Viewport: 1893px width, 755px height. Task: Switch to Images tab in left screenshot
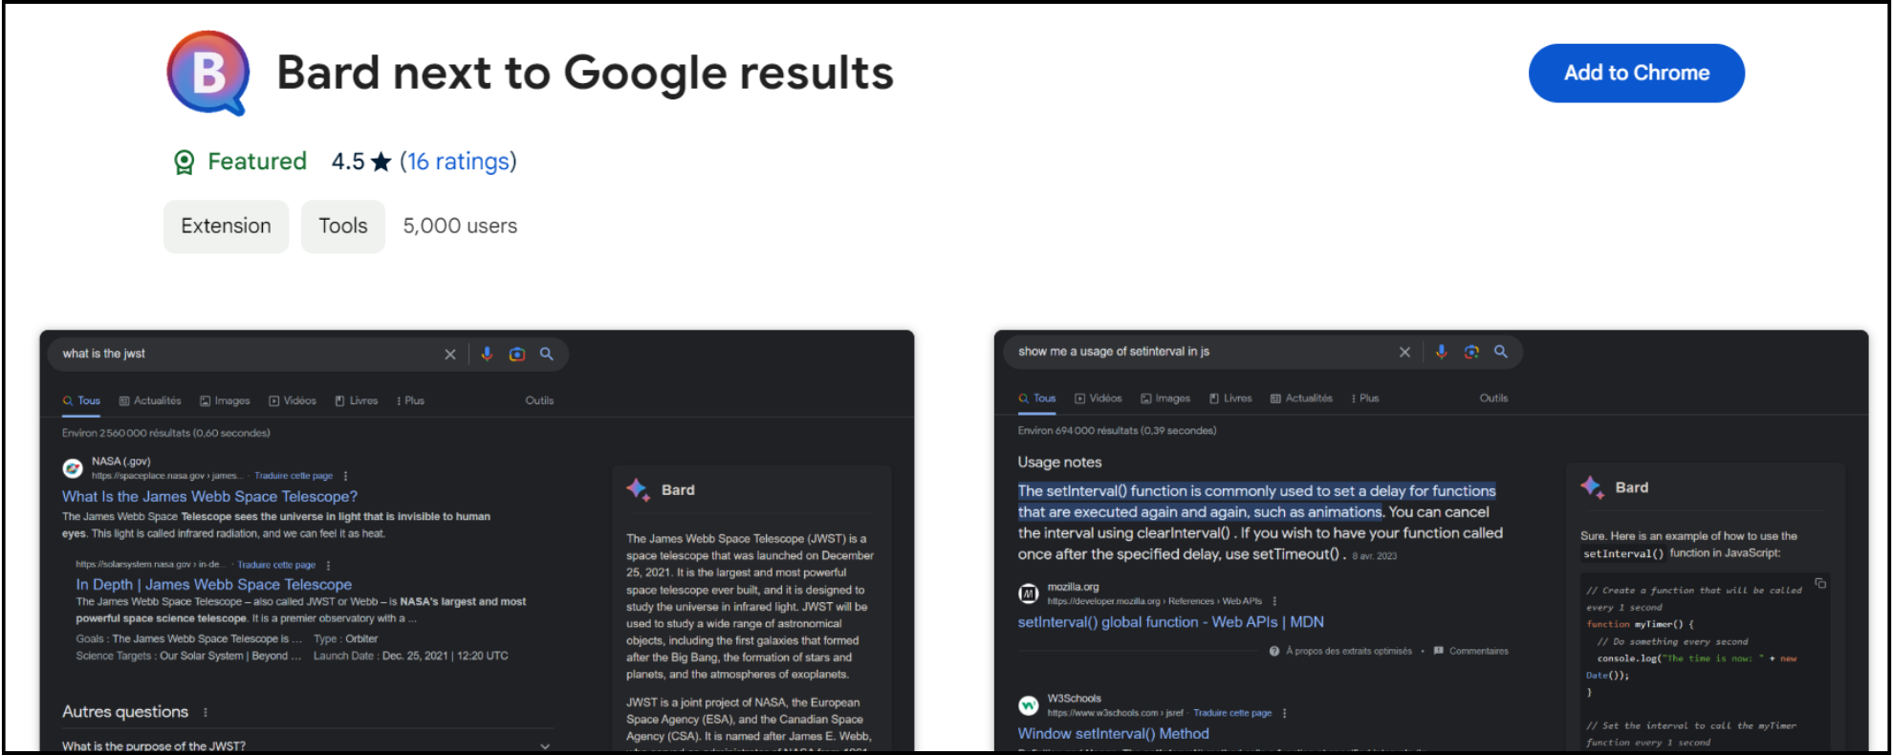226,401
